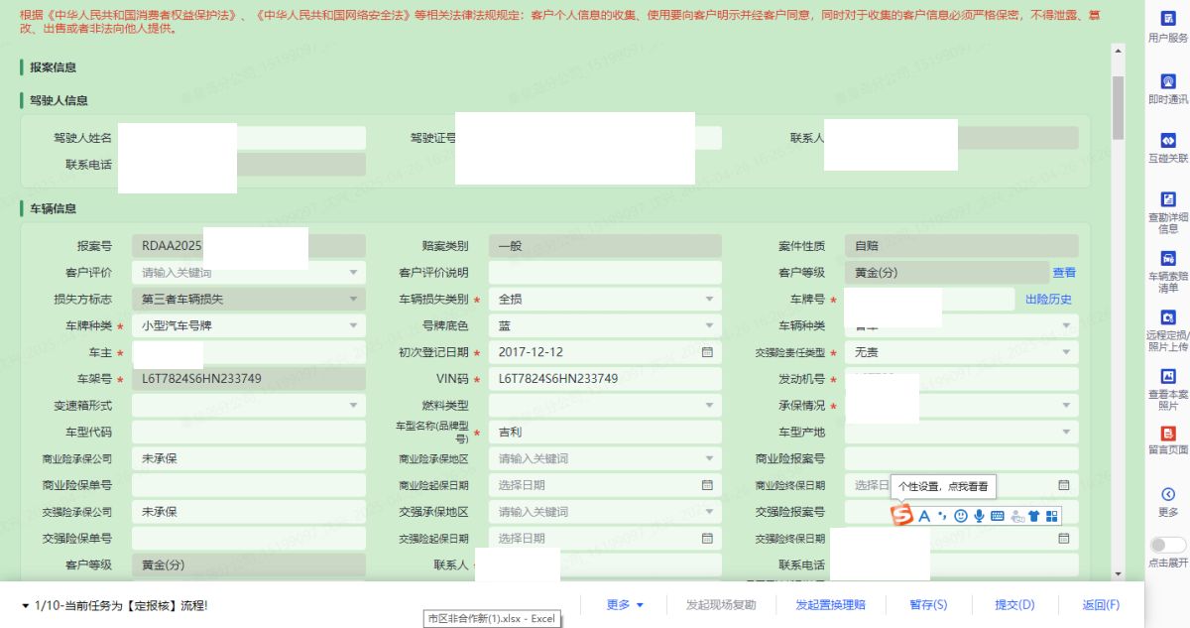Open 查勘详细信息 panel
The height and width of the screenshot is (628, 1190).
click(1167, 211)
